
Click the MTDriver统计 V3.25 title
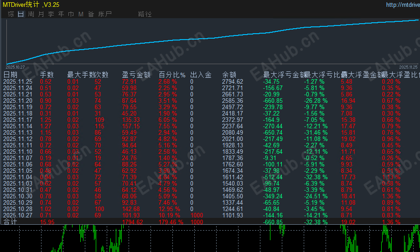[x=31, y=5]
